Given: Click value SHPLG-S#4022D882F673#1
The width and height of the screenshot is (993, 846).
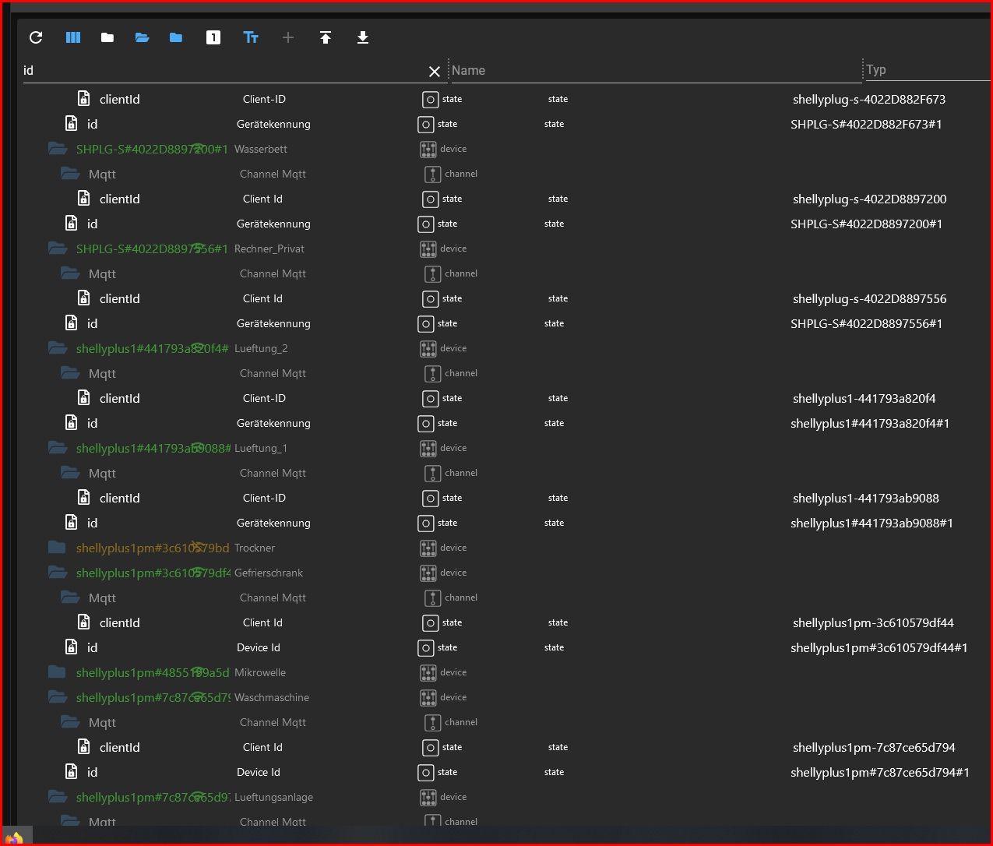Looking at the screenshot, I should (867, 124).
